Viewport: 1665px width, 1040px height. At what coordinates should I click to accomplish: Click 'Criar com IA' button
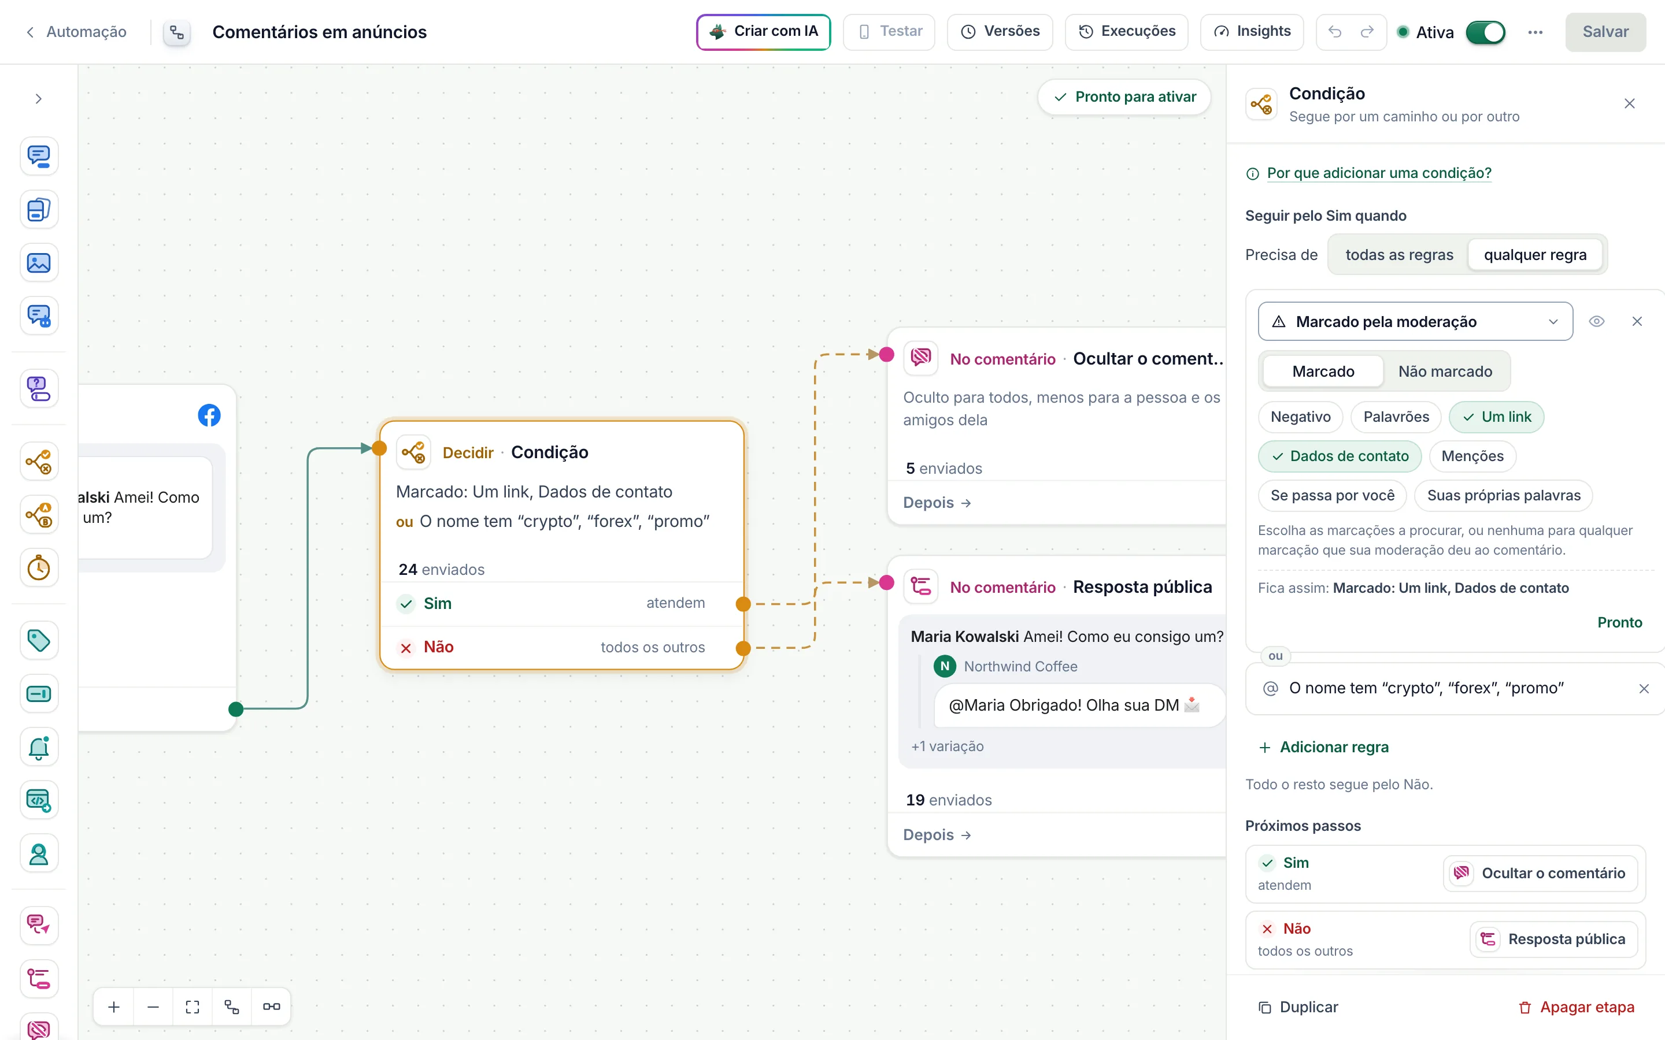point(764,32)
